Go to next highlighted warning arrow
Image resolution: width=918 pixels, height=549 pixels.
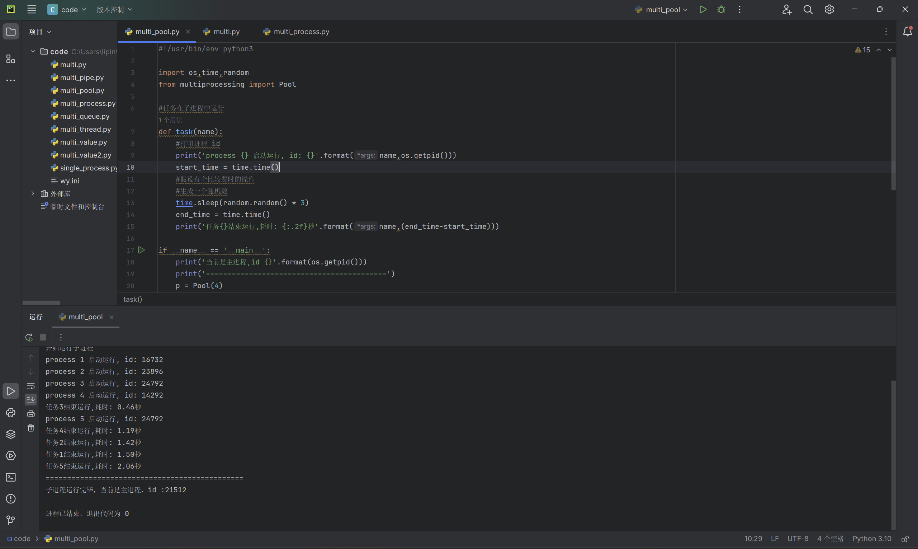890,50
